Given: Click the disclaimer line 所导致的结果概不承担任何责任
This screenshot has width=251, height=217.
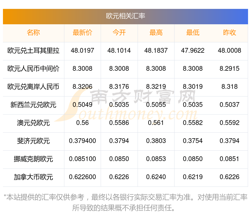Looking at the screenshot, I should (x=123, y=208).
